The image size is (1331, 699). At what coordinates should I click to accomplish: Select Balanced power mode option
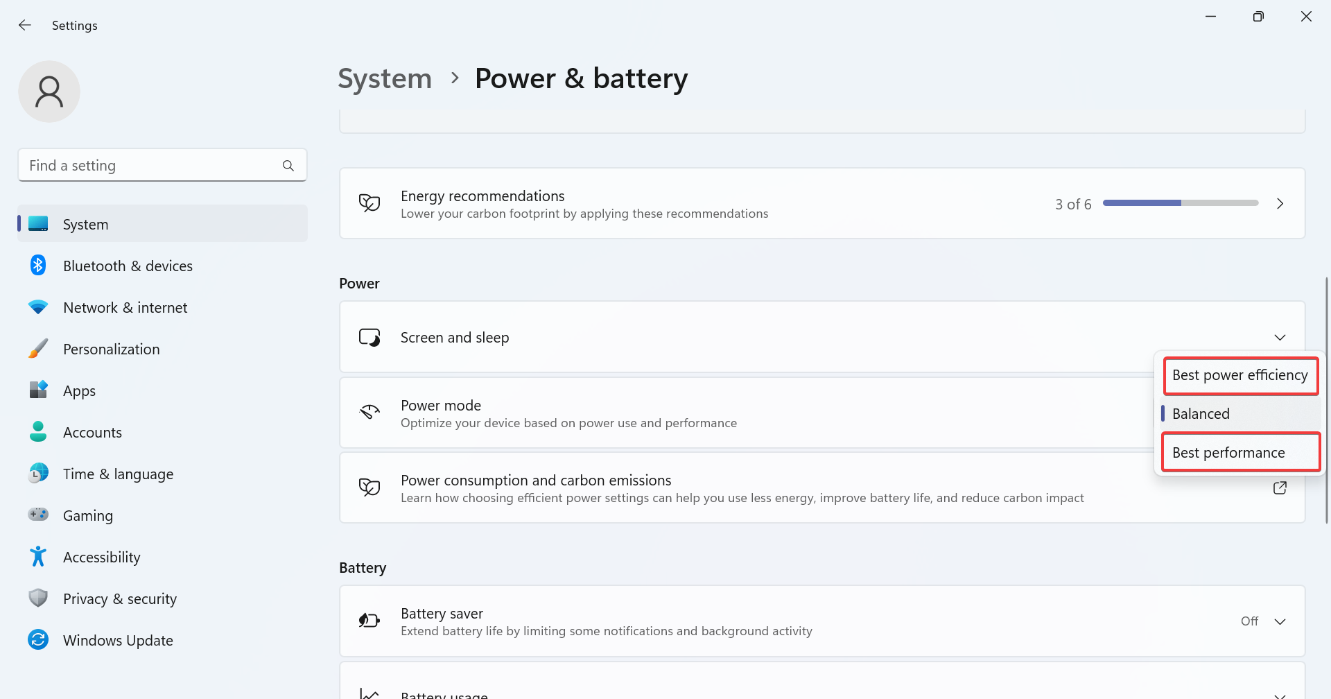point(1240,414)
